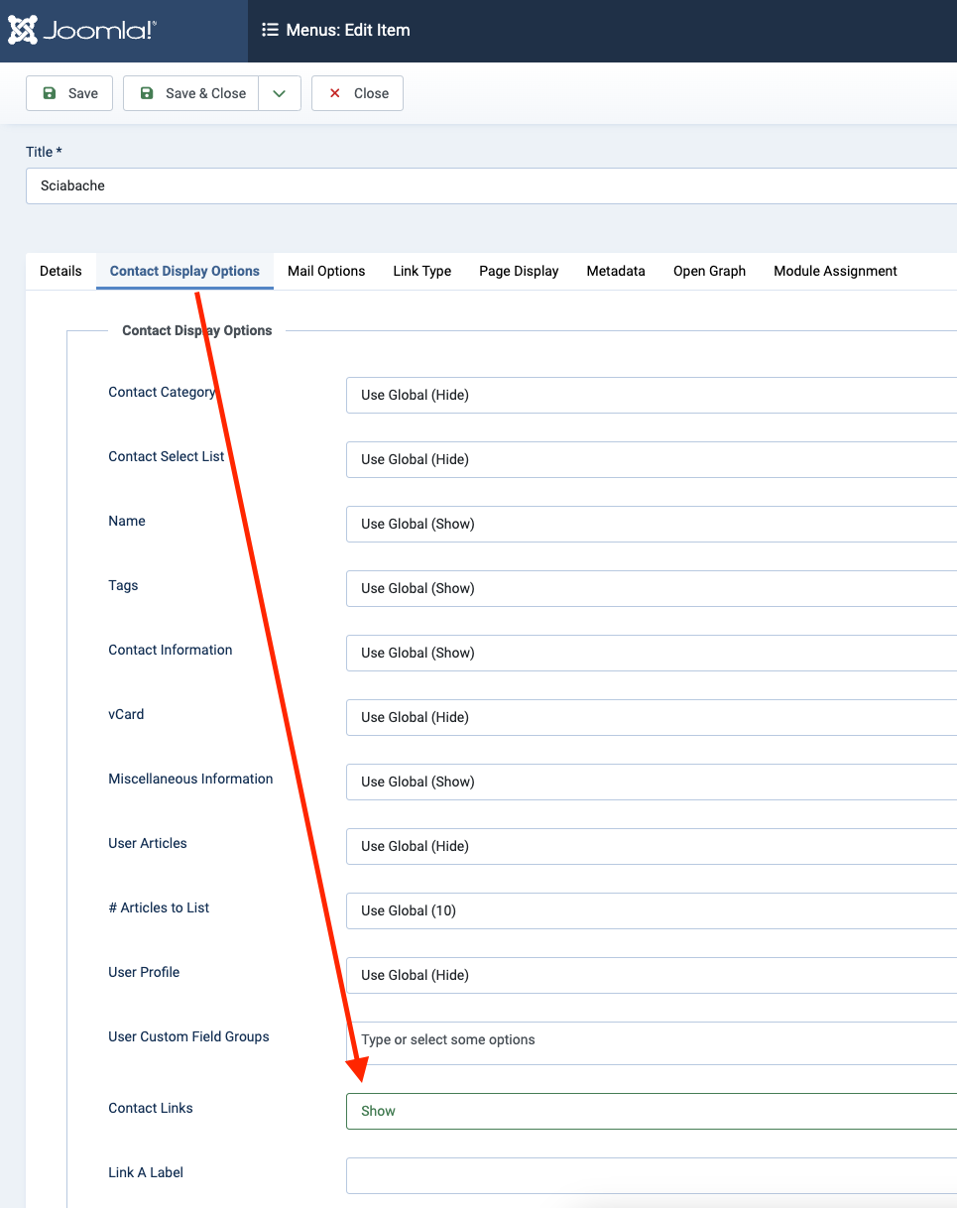Click the Save button

coord(69,93)
